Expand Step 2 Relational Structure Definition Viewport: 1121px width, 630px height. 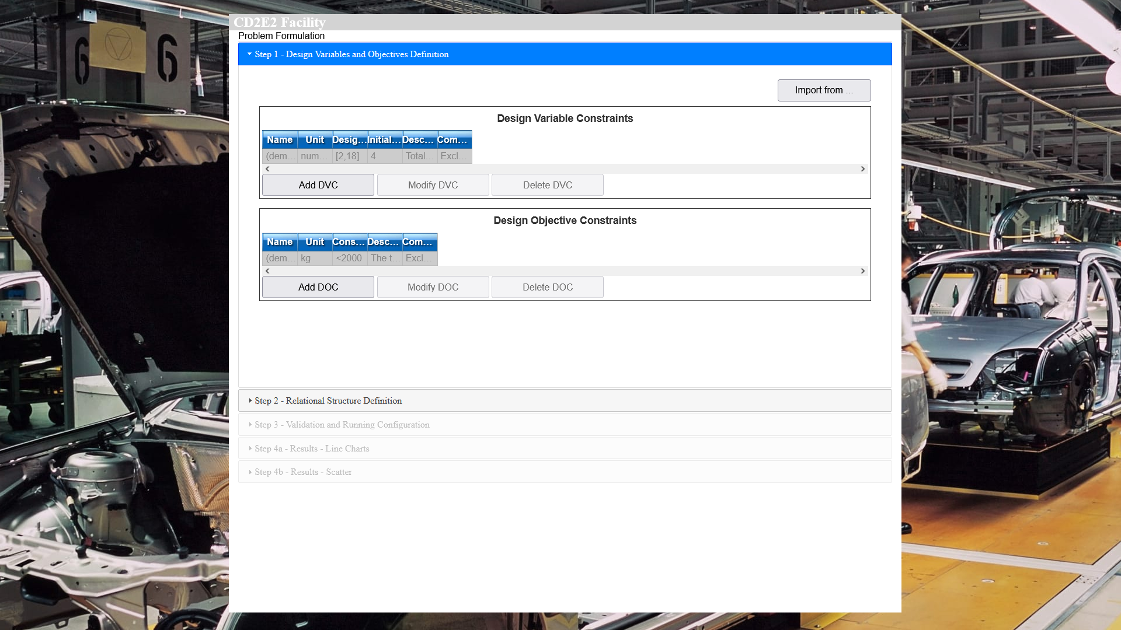pos(328,401)
